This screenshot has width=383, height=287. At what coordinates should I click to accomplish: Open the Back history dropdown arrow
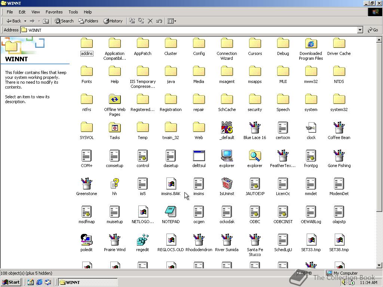coord(25,21)
